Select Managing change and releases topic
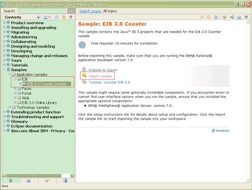 [x=39, y=56]
